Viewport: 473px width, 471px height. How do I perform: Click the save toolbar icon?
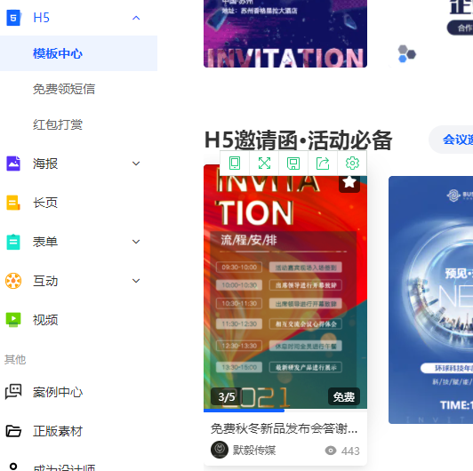(293, 164)
